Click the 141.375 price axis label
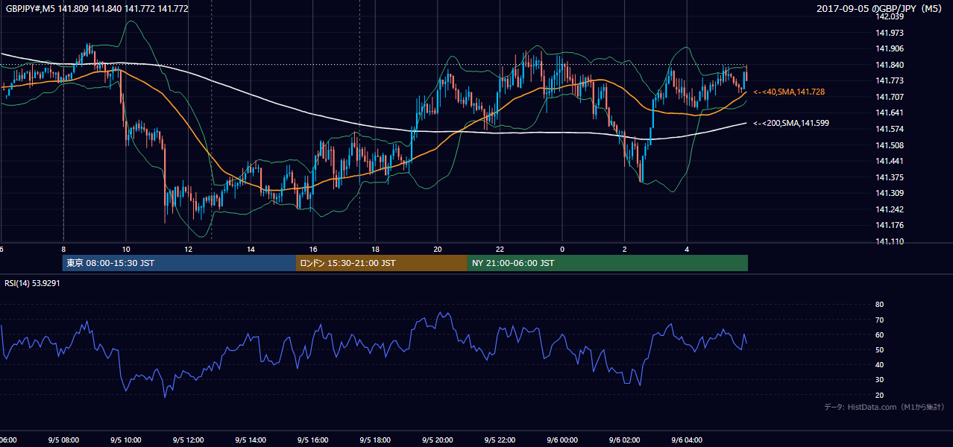The image size is (953, 447). click(x=890, y=177)
